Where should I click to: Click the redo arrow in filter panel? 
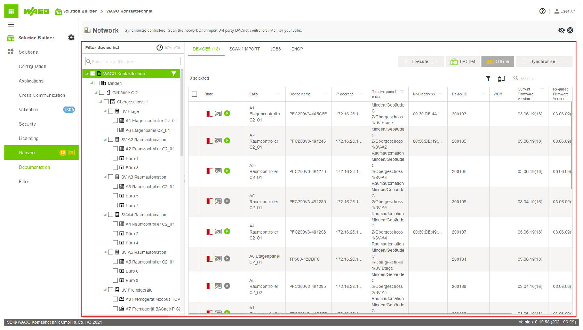tap(177, 48)
